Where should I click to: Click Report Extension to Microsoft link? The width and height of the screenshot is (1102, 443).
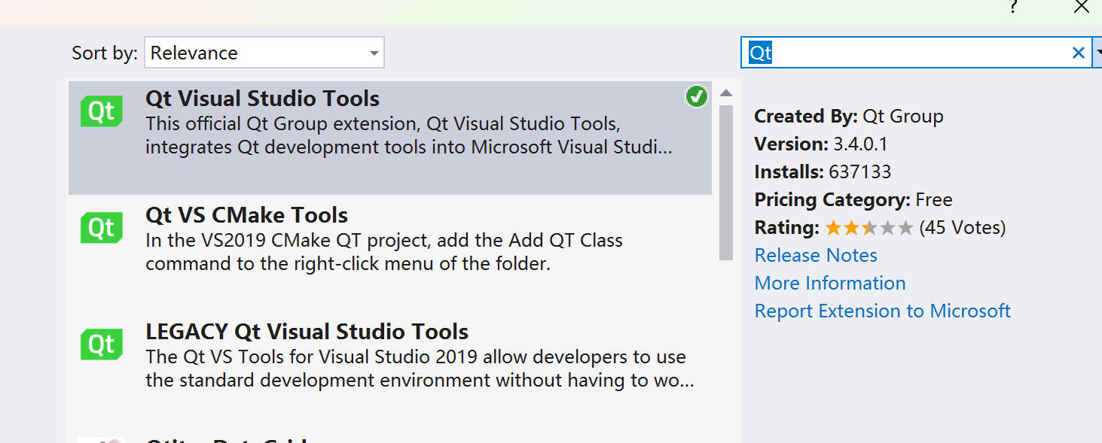point(883,311)
